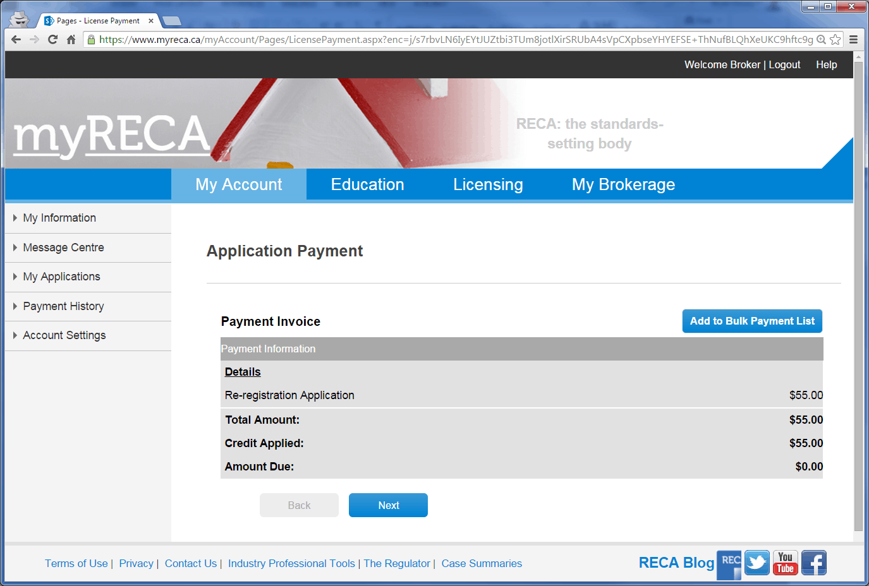
Task: Expand Payment History arrow in sidebar
Action: 15,306
